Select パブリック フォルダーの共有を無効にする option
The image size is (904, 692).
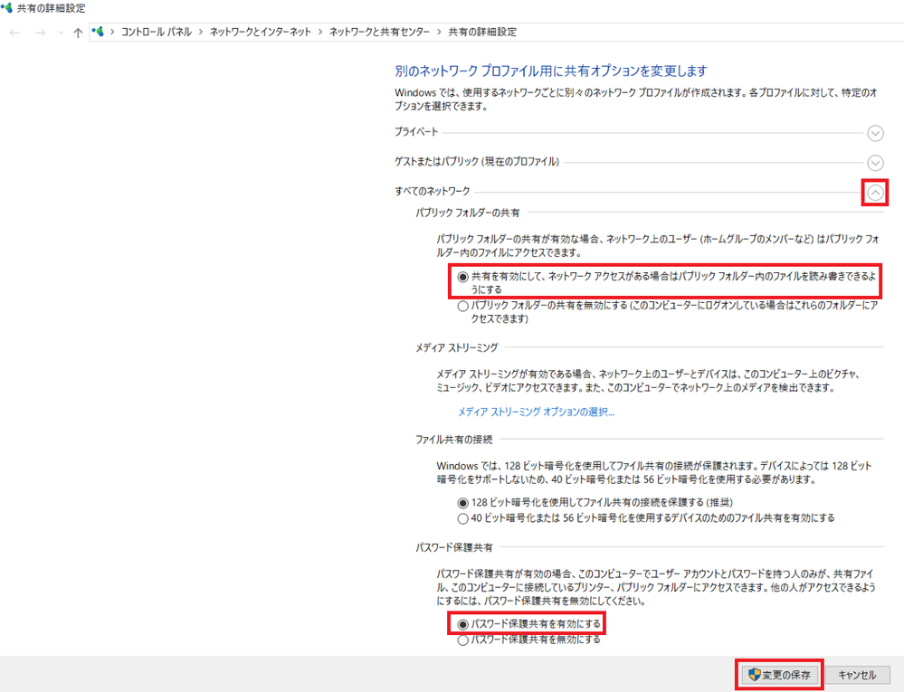(462, 306)
